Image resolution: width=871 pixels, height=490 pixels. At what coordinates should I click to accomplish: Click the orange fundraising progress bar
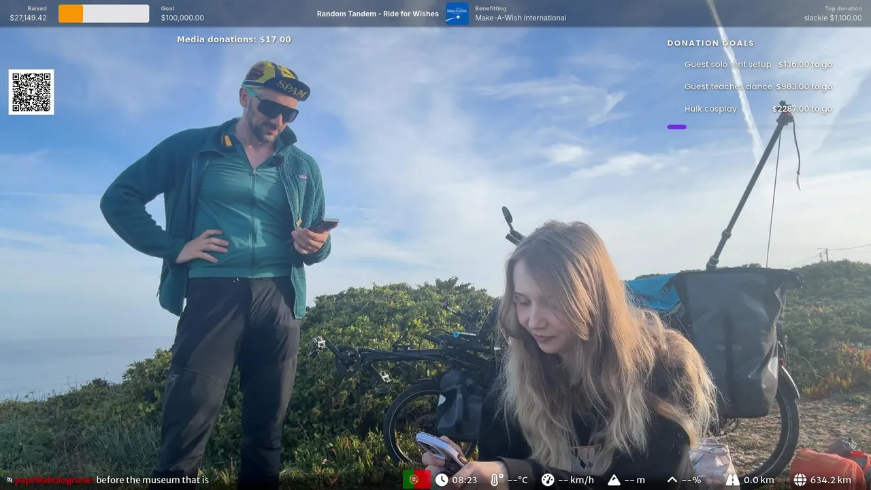pyautogui.click(x=71, y=14)
